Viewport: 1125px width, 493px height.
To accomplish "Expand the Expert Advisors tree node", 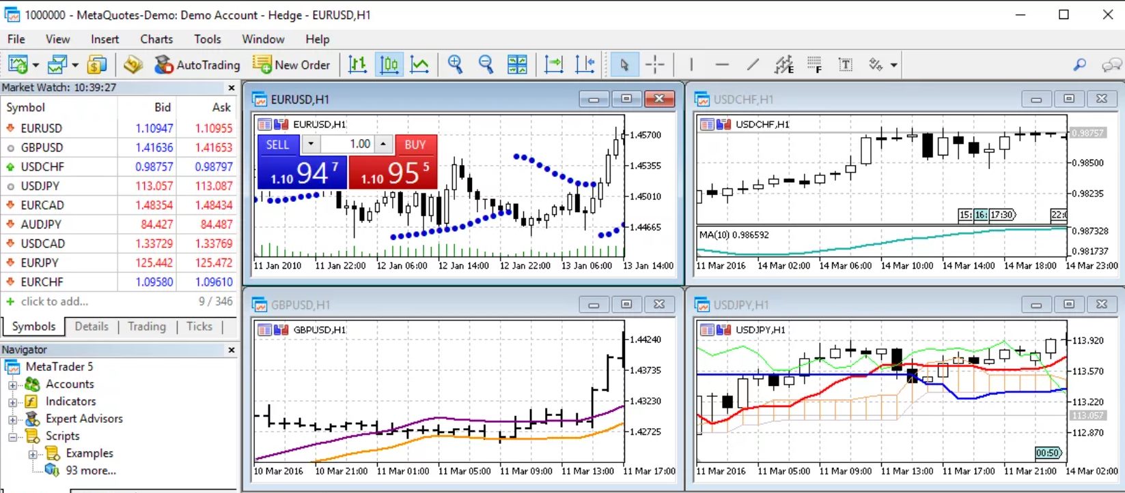I will tap(12, 419).
